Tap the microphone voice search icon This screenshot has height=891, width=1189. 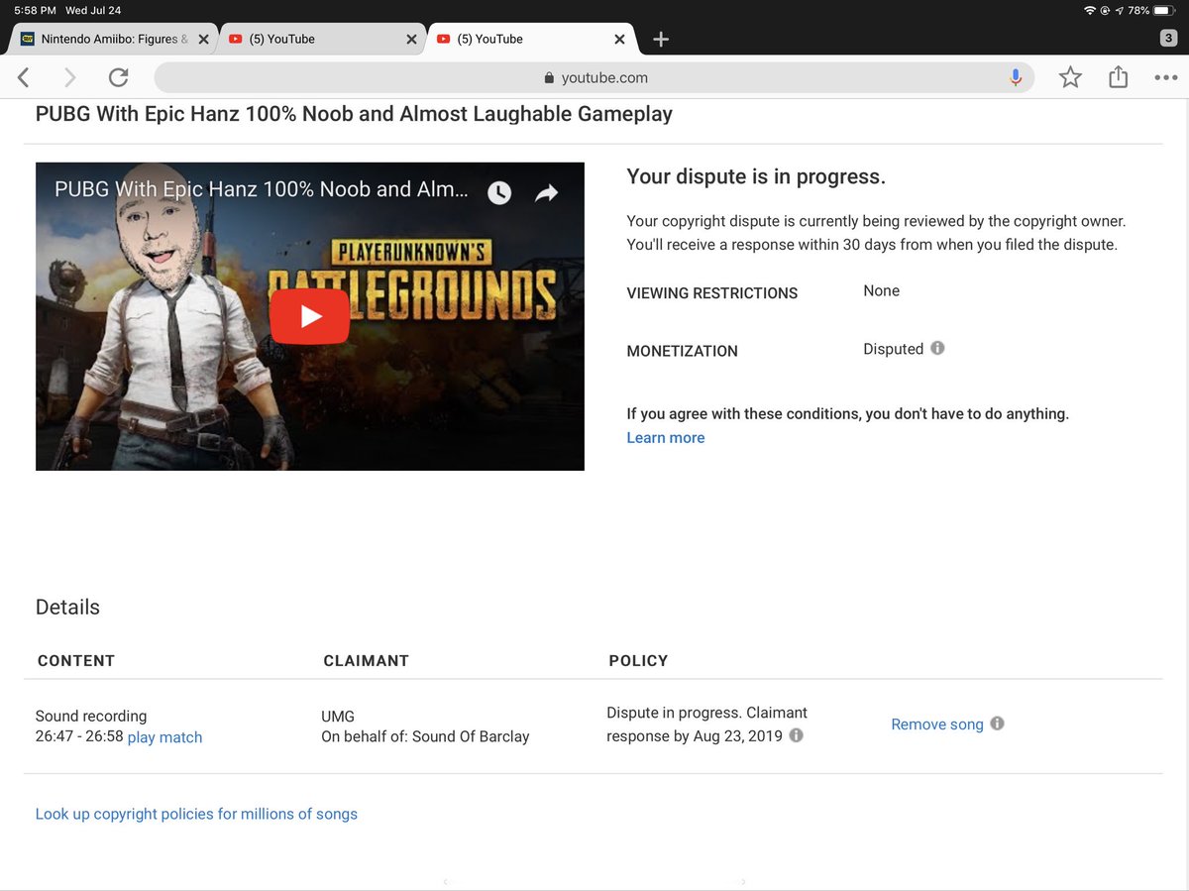[1015, 77]
